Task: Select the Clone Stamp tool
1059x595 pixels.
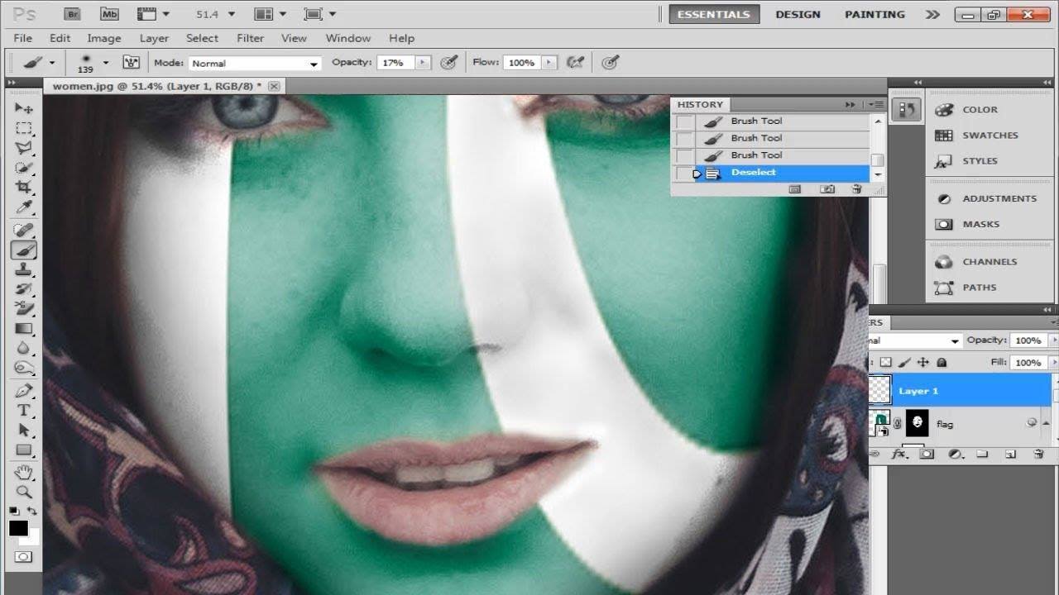Action: click(x=24, y=269)
